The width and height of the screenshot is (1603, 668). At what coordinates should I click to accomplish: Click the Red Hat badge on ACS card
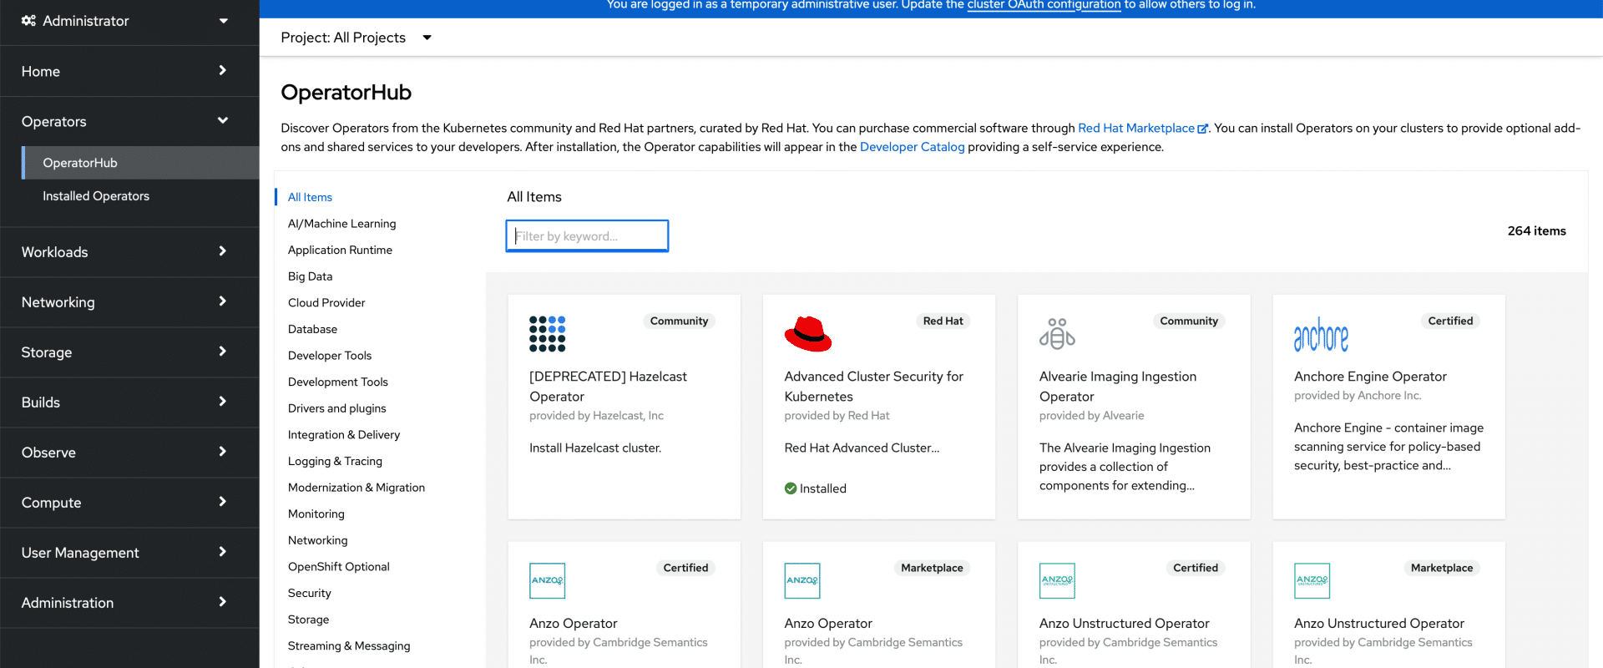(x=943, y=321)
